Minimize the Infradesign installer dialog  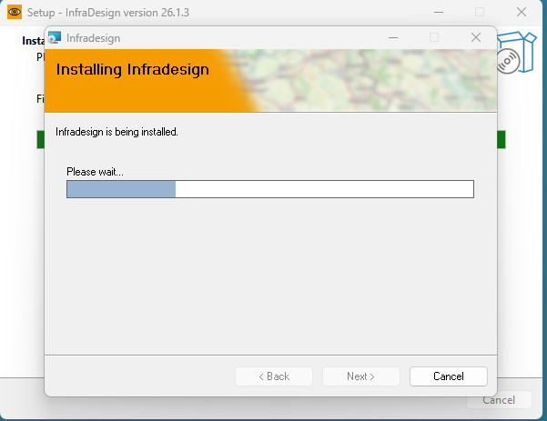[x=393, y=37]
